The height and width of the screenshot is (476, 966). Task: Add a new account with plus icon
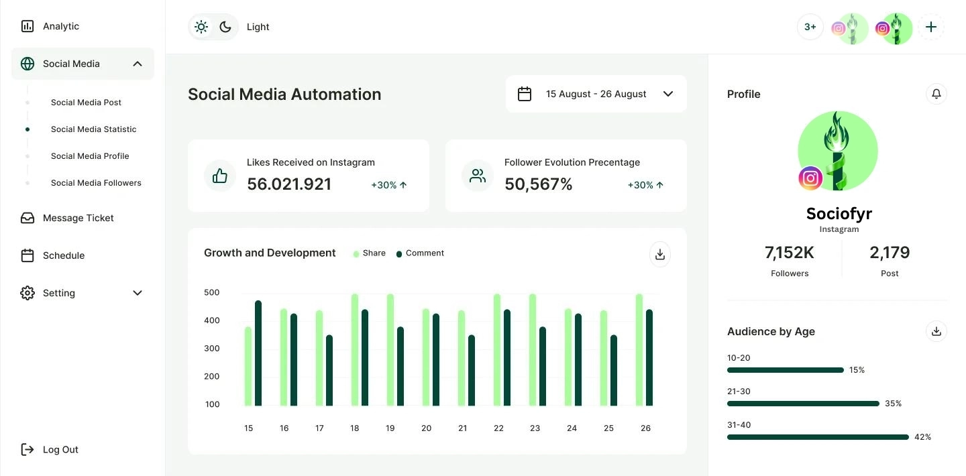tap(931, 27)
